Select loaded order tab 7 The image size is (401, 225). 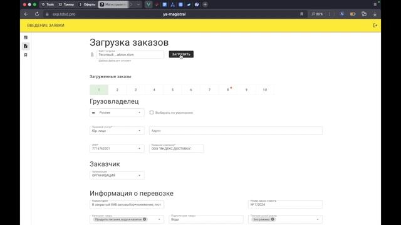[209, 90]
